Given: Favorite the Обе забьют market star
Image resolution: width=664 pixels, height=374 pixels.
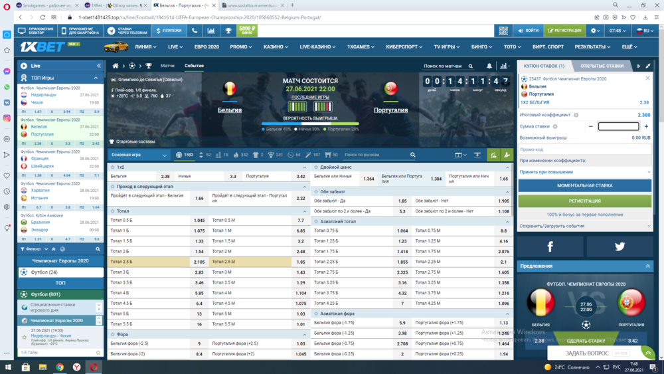Looking at the screenshot, I should point(316,192).
